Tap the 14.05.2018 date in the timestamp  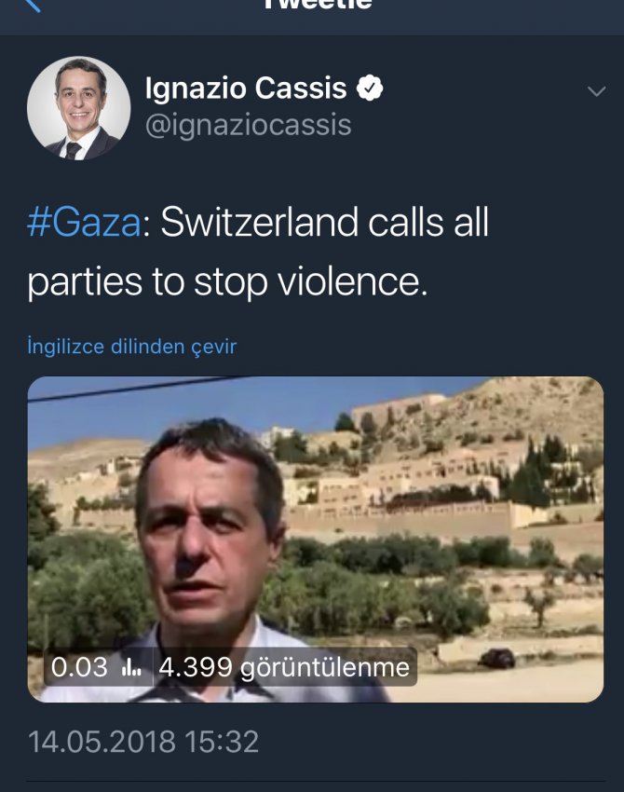tap(102, 742)
